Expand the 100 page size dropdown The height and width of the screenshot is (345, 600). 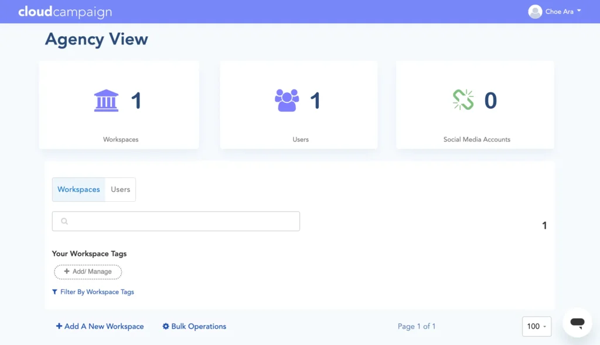536,326
